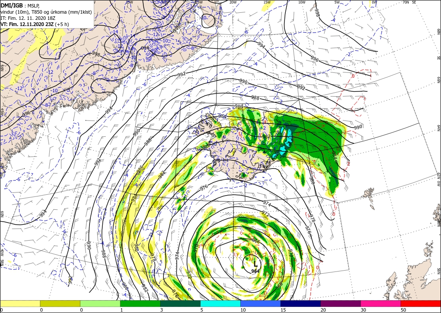Click the 'VT: Fim. 12.11.2020 23Z (+5 h)' line
The image size is (441, 313).
[34, 24]
